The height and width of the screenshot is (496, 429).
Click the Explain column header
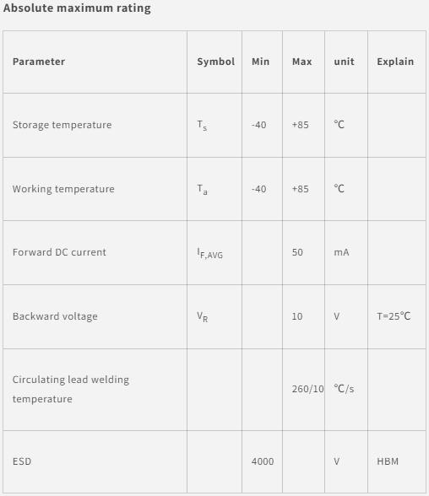395,62
